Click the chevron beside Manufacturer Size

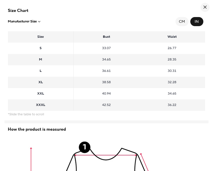[39, 22]
